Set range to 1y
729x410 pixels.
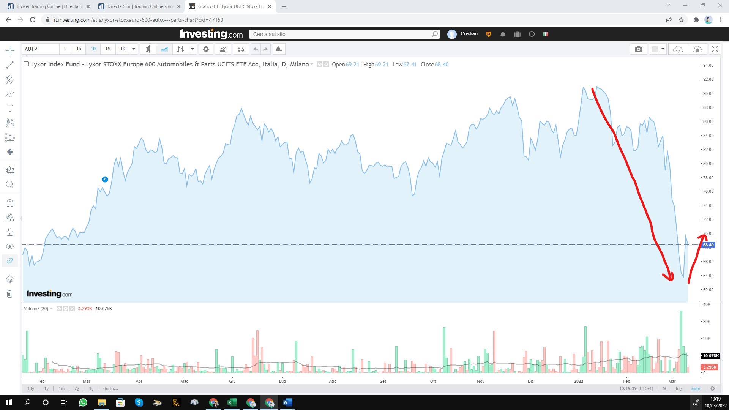coord(46,388)
